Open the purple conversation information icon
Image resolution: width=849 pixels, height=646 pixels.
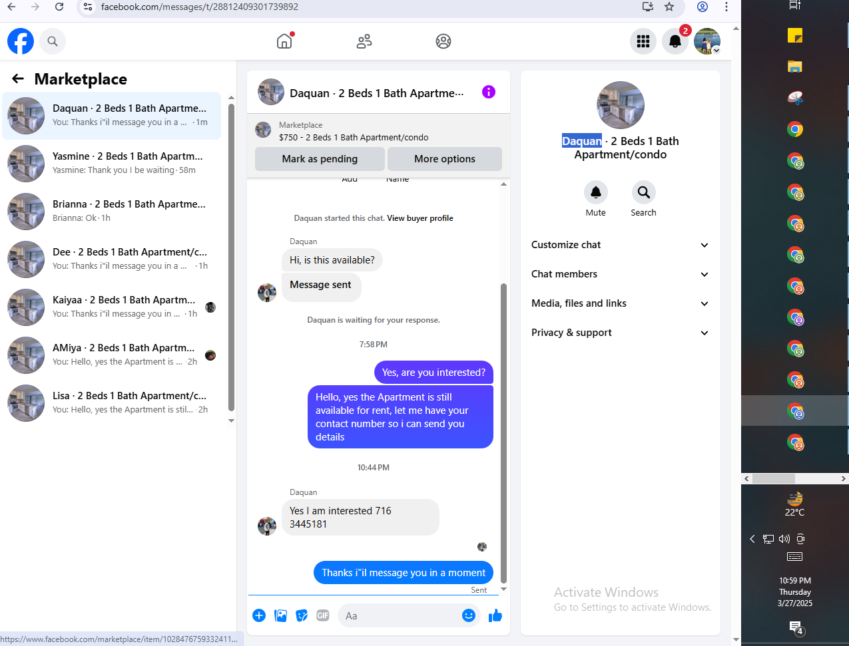coord(489,92)
